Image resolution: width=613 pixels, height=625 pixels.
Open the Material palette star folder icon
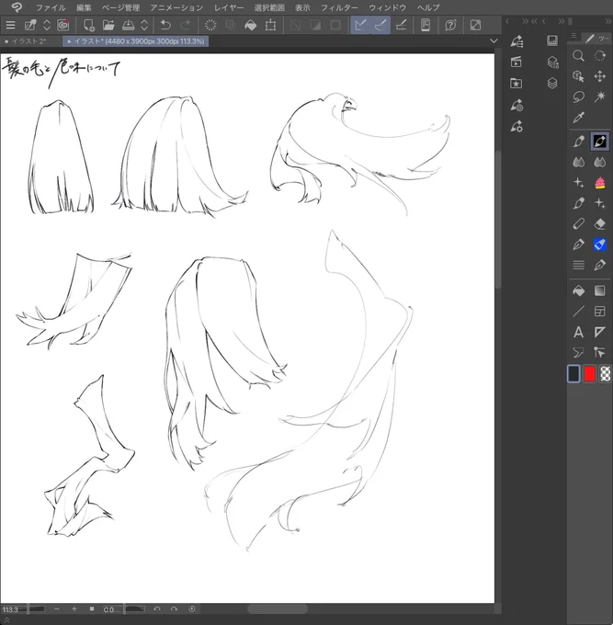(x=517, y=84)
